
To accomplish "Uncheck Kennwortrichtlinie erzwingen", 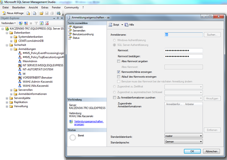I will [118, 72].
